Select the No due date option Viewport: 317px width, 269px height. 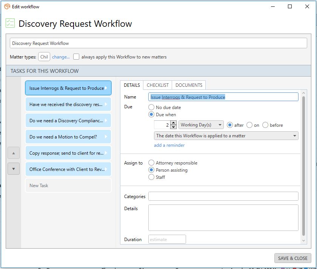[151, 108]
